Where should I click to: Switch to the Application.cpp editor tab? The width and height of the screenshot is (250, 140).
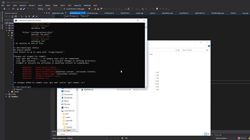(x=58, y=13)
